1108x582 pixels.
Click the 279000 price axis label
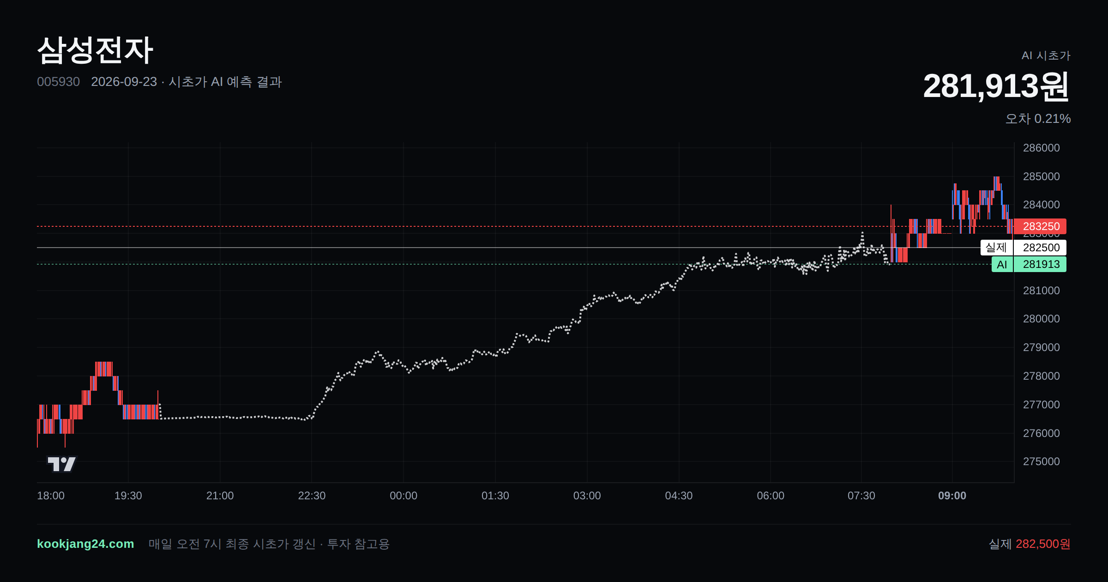pos(1041,347)
